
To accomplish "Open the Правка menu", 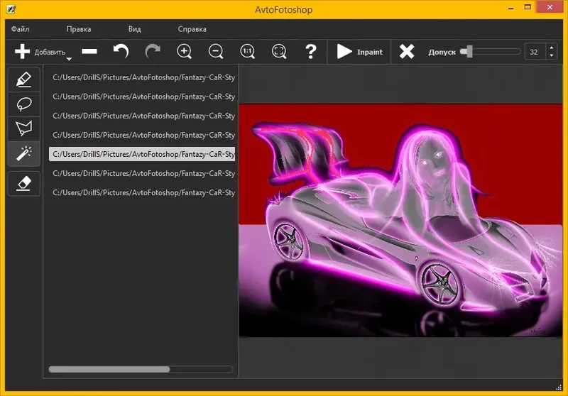I will coord(79,29).
